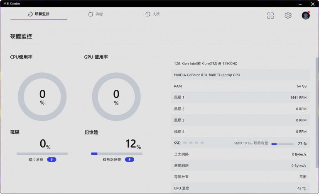Click the 硬體監控 page heading
The image size is (319, 194).
(21, 36)
